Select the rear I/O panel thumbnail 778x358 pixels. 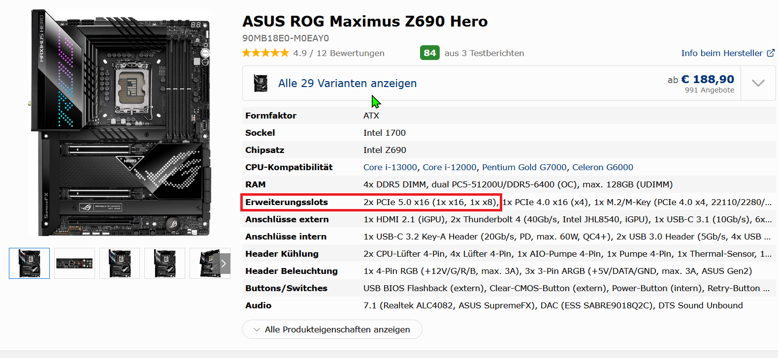(x=74, y=264)
